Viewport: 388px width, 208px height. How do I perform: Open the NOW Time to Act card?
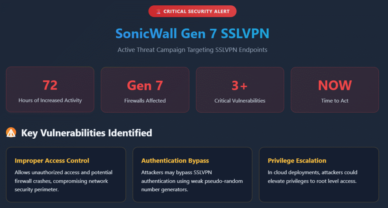tap(335, 89)
